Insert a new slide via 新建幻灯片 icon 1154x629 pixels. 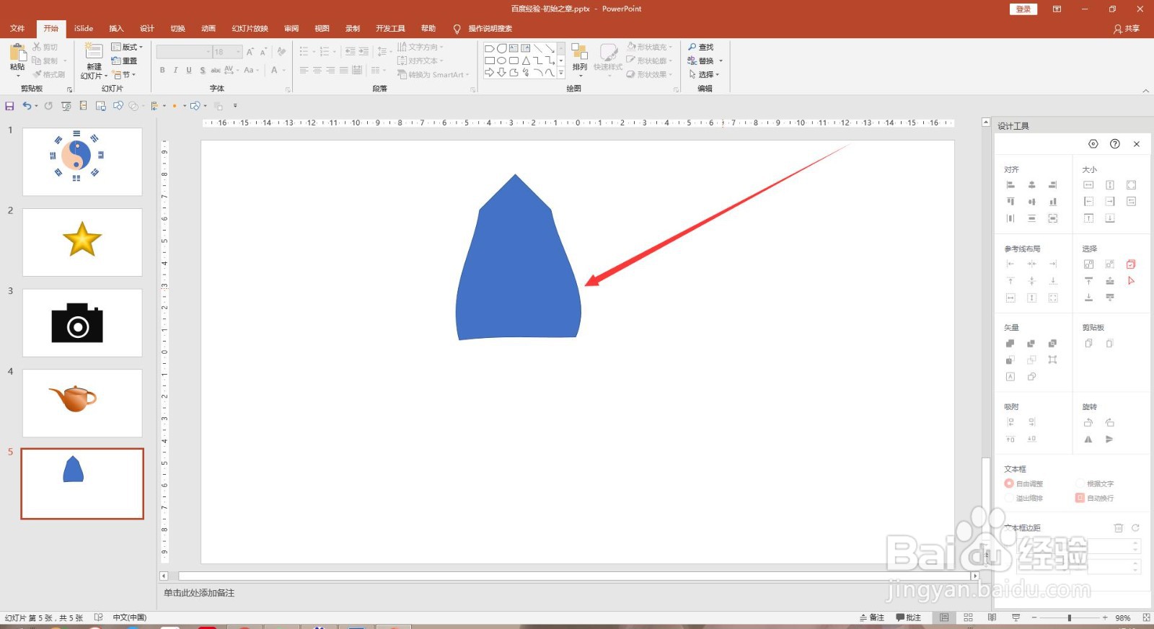94,52
